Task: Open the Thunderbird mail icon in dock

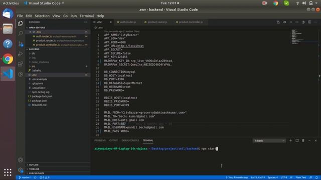Action: (8, 13)
